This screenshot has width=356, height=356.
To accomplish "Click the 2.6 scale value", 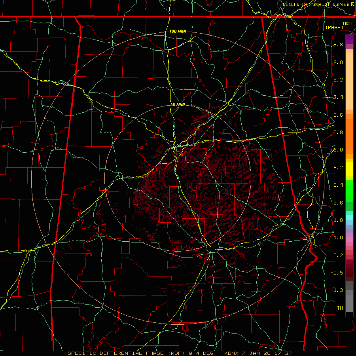I will [x=338, y=203].
